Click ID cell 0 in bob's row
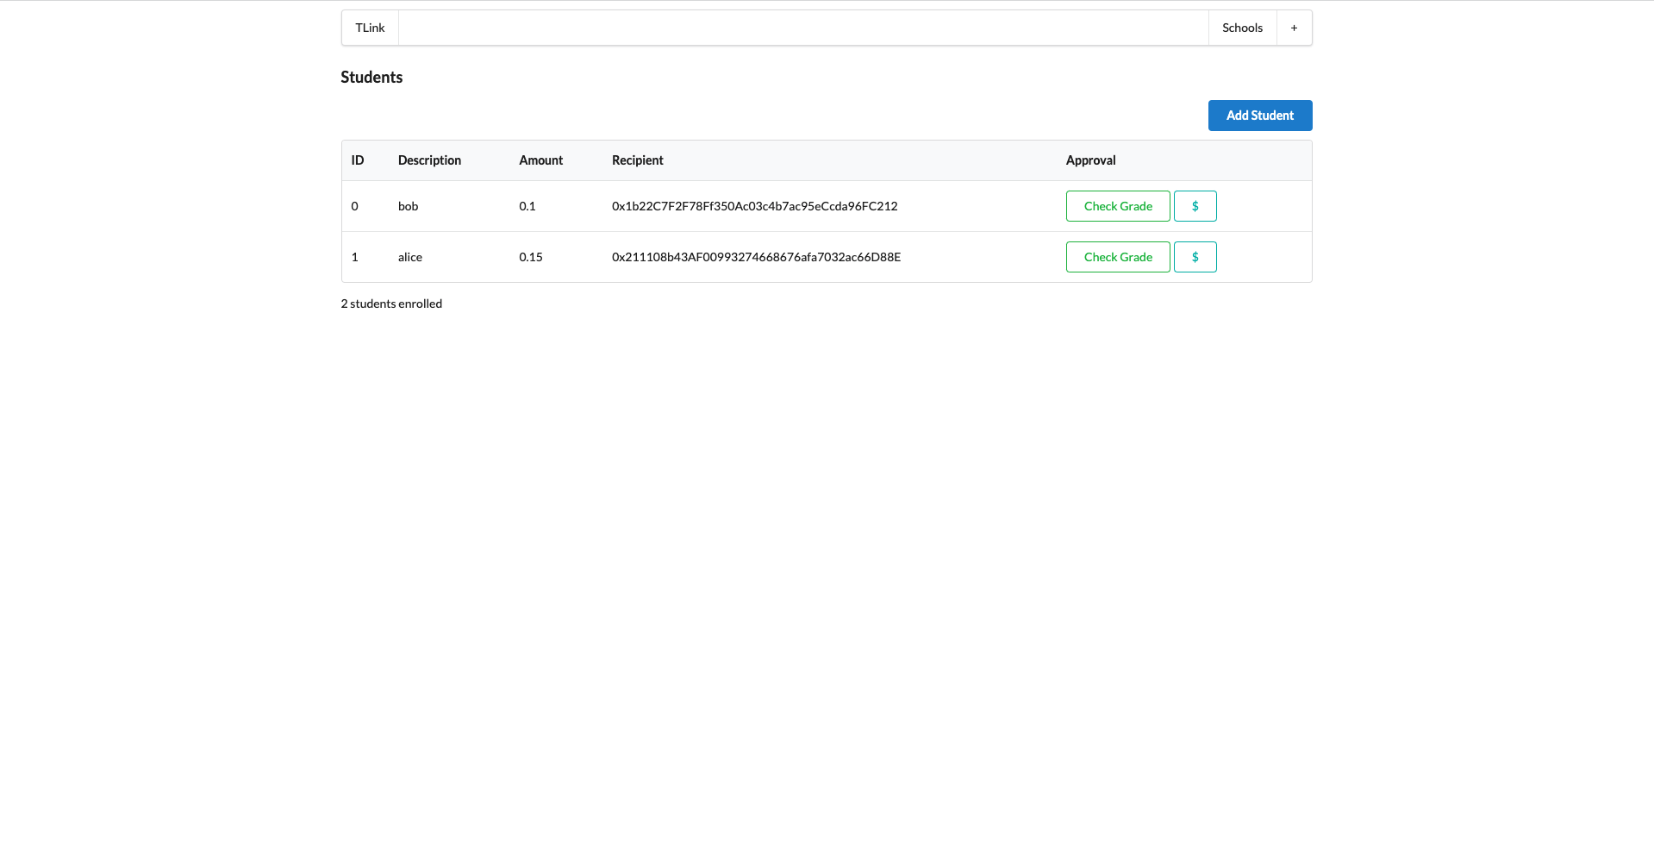Image resolution: width=1654 pixels, height=864 pixels. (x=354, y=206)
